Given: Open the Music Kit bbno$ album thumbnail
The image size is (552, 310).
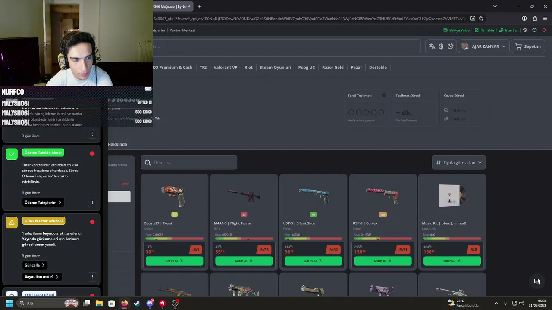Looking at the screenshot, I should pos(452,195).
